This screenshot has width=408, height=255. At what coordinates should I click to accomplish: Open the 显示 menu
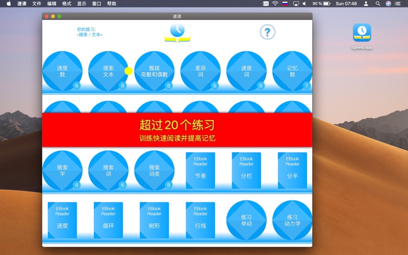[82, 4]
